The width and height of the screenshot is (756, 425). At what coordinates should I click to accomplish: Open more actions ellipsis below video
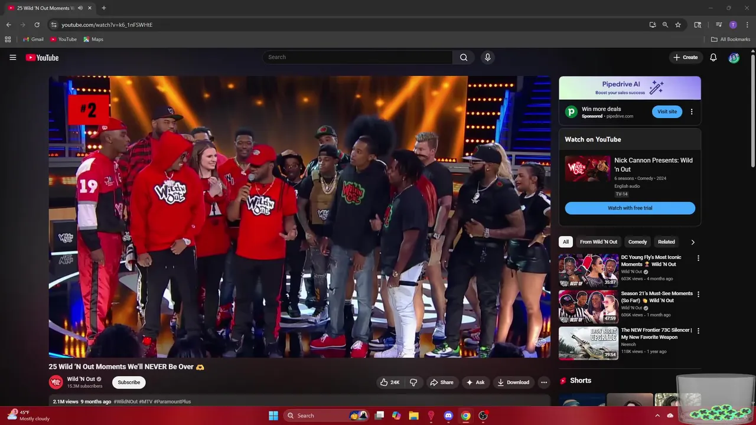544,382
